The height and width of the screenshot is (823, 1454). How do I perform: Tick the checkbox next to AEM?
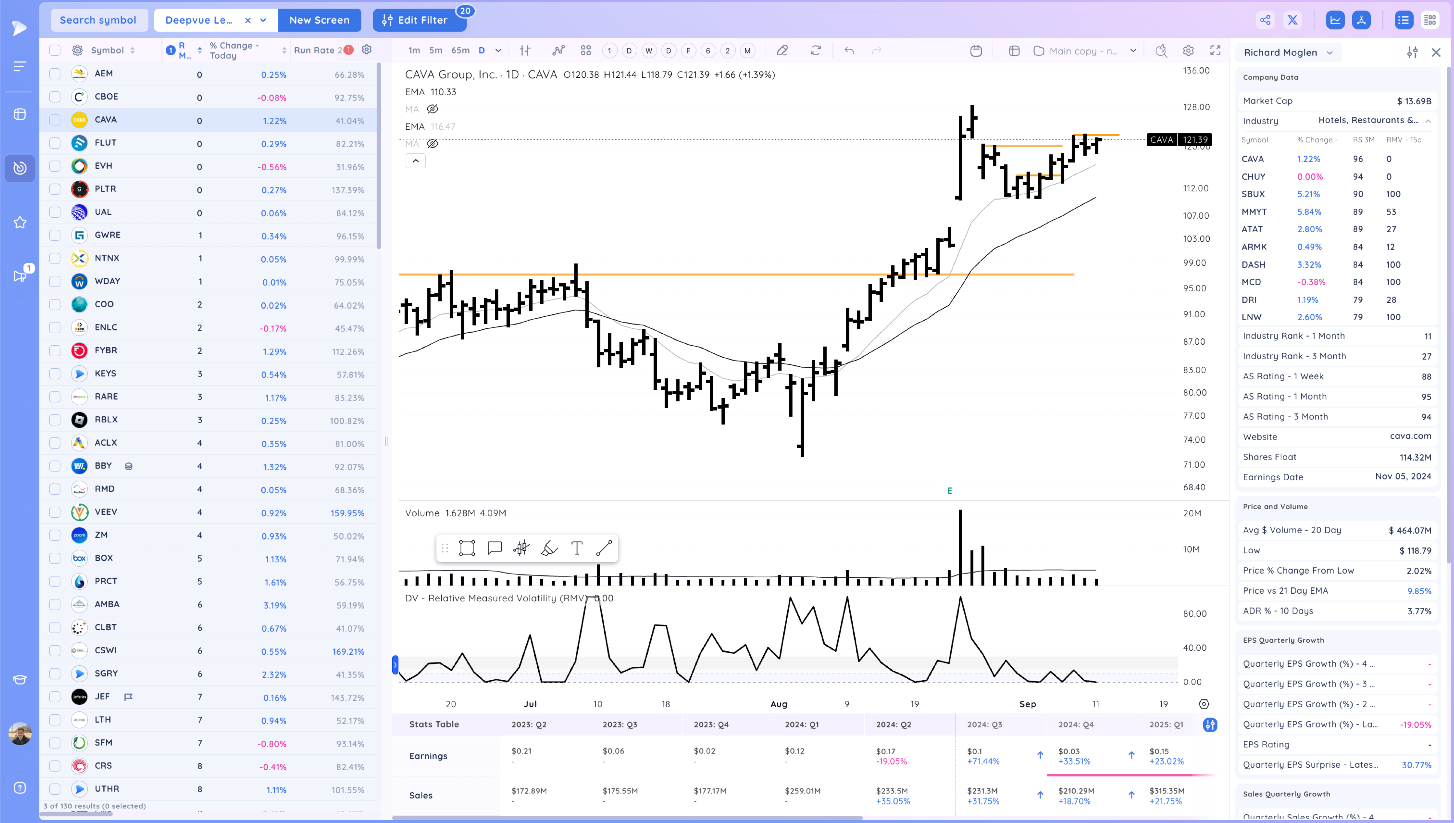[x=55, y=73]
